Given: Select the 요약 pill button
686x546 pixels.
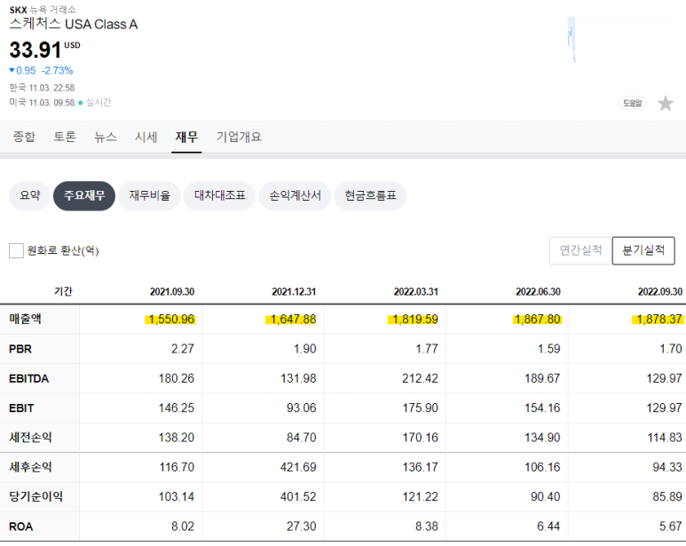Looking at the screenshot, I should pos(30,195).
